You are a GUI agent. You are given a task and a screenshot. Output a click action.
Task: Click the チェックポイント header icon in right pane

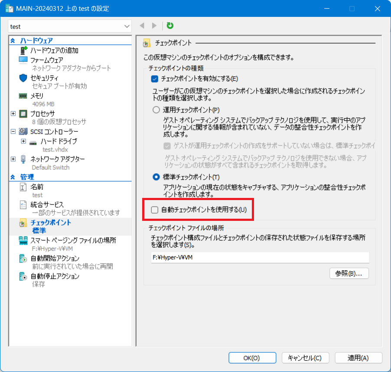pos(147,43)
